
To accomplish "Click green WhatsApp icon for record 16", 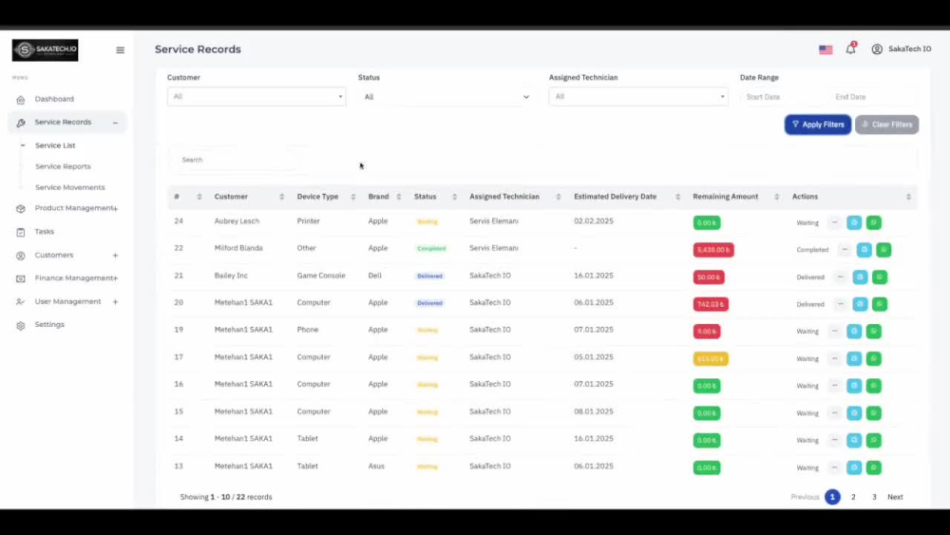I will point(873,386).
